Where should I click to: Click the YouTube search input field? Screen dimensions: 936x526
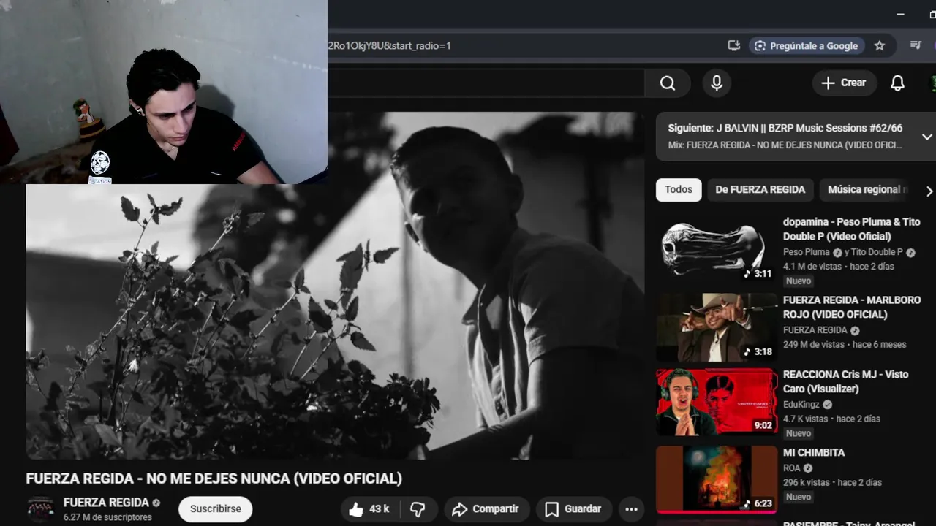[x=486, y=83]
